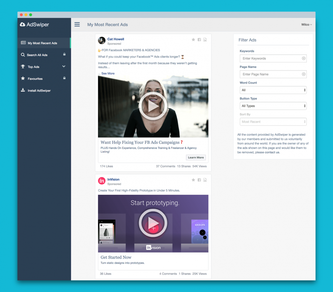Click the Learn More button
The height and width of the screenshot is (292, 333).
pyautogui.click(x=196, y=157)
